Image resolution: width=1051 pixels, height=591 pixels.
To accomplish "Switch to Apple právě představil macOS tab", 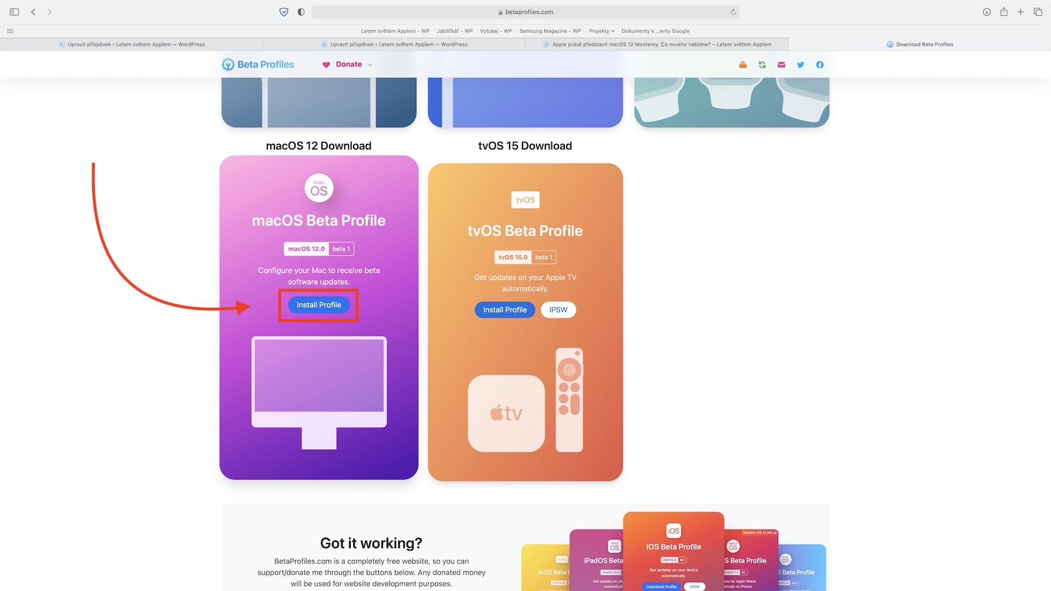I will [657, 45].
